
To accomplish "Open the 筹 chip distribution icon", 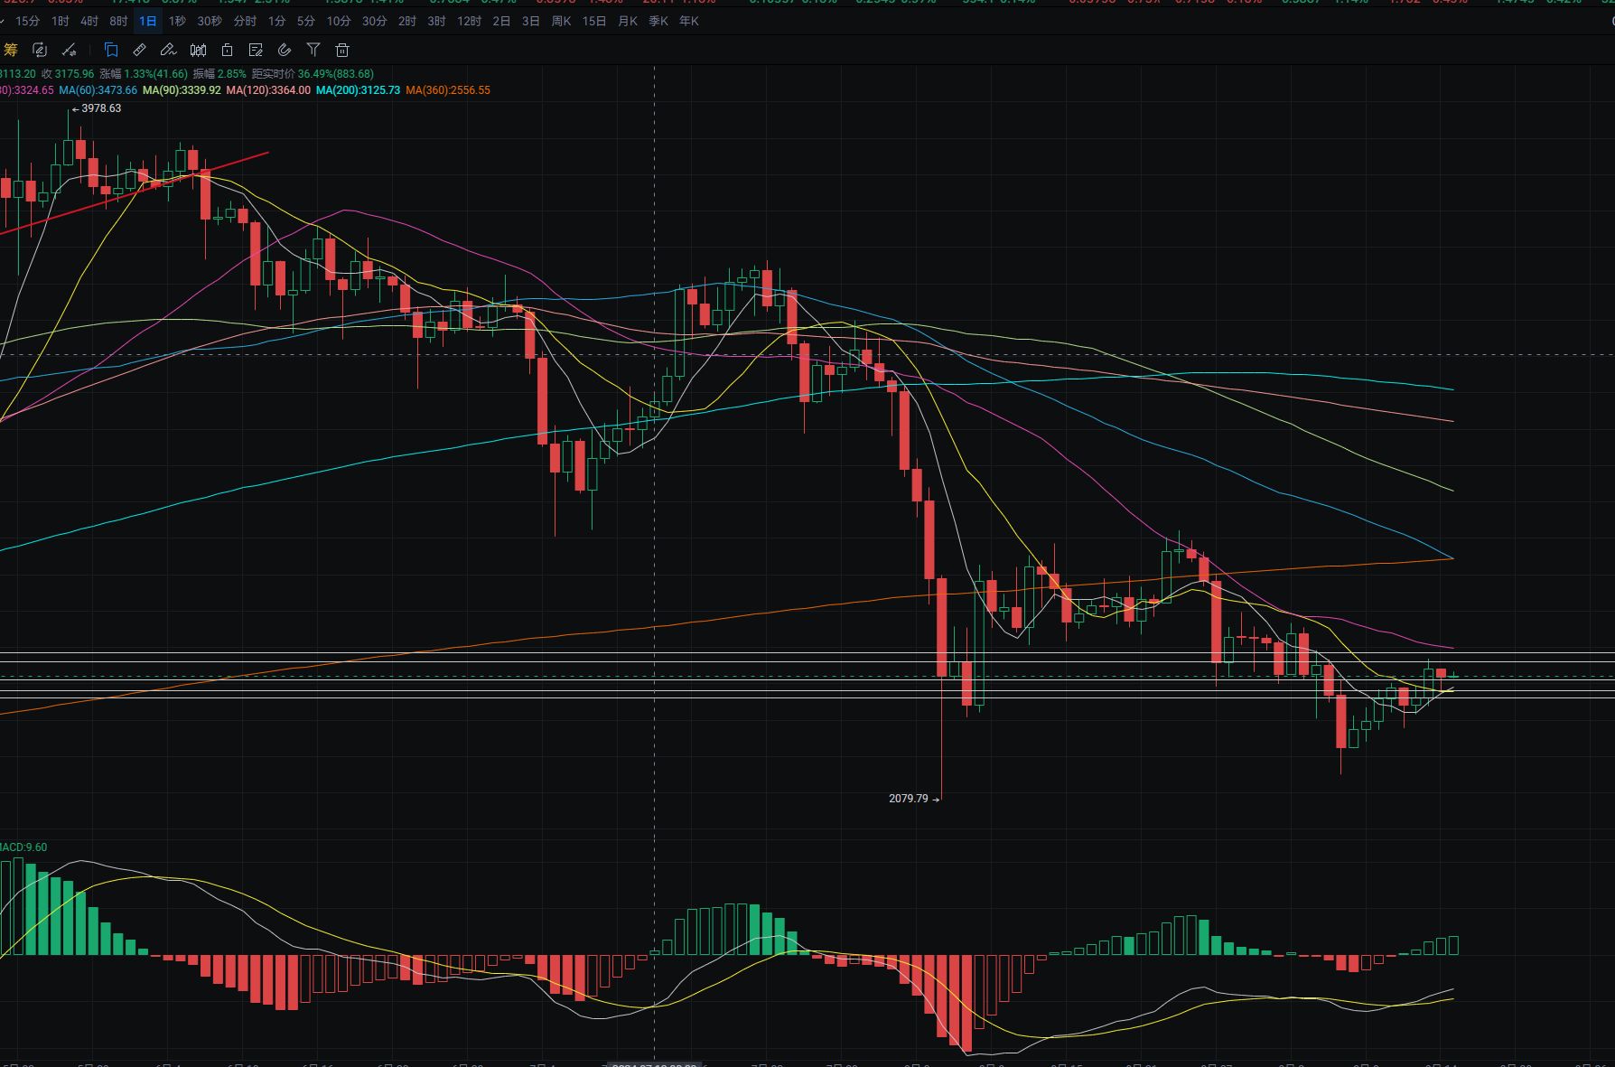I will point(11,51).
